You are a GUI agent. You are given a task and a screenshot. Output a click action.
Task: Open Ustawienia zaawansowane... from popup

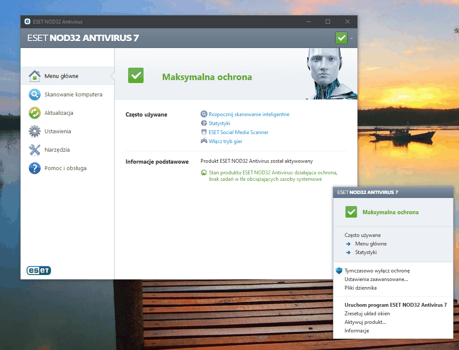point(376,279)
